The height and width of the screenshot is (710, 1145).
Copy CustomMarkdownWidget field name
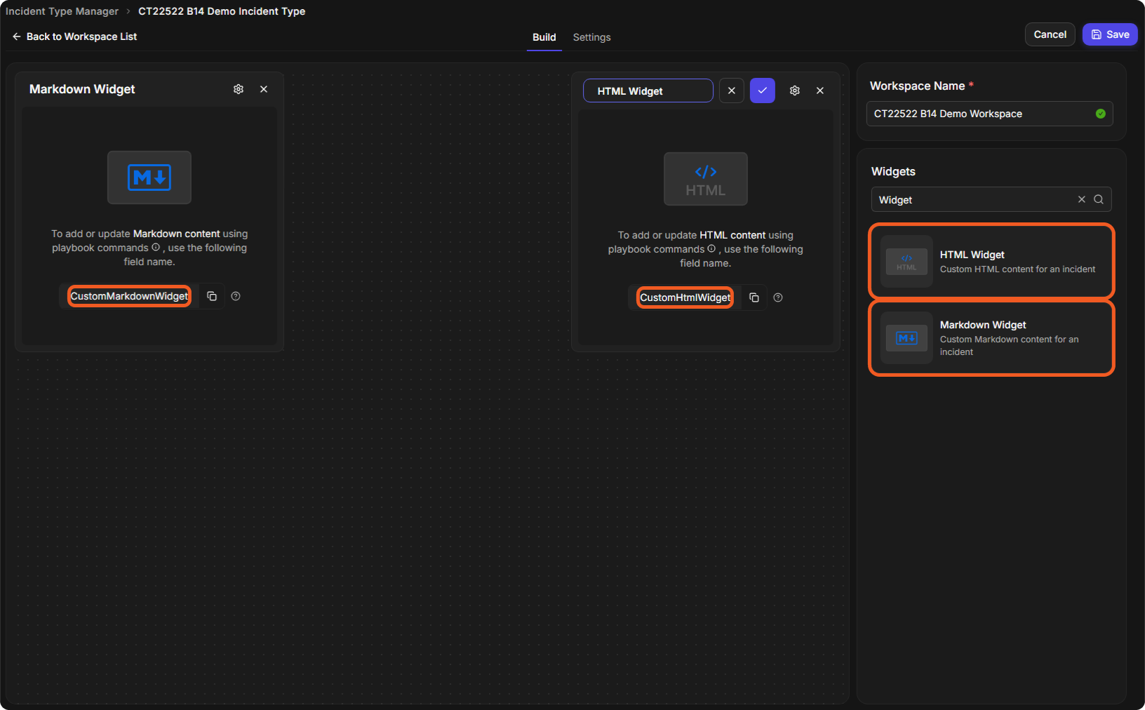tap(212, 296)
